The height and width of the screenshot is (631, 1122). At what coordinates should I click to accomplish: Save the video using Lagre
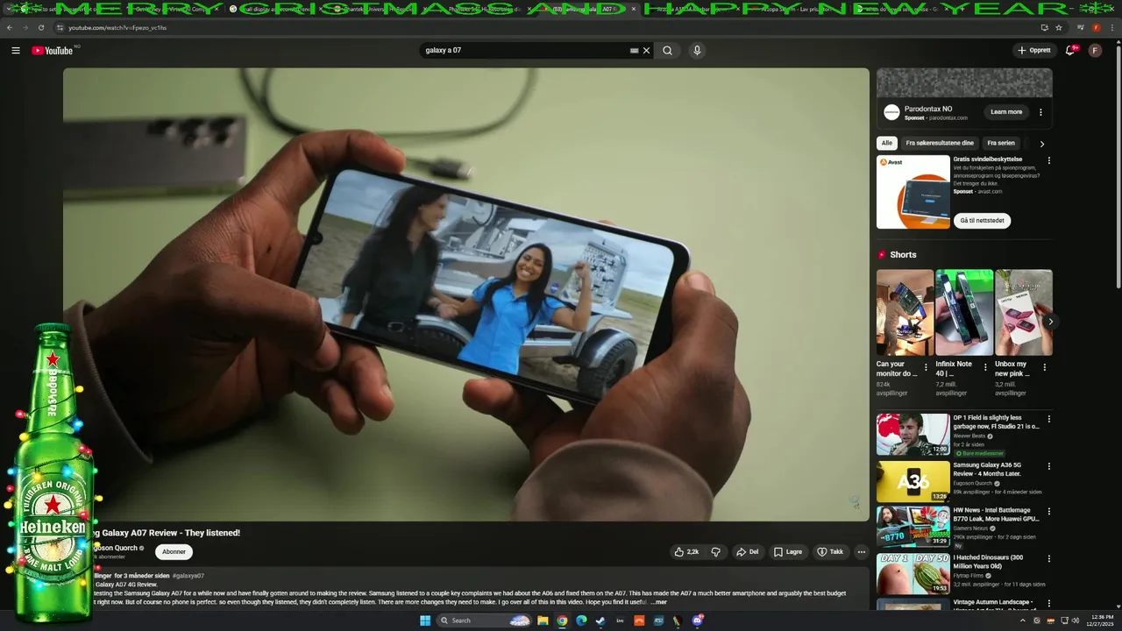click(788, 552)
